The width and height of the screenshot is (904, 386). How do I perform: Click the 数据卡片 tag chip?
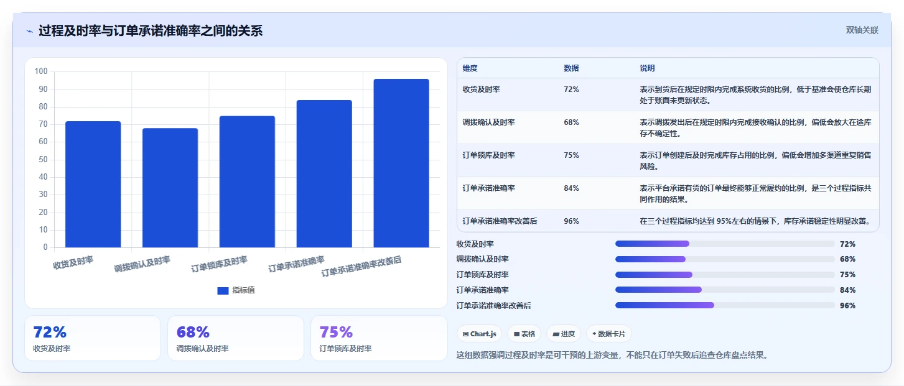(x=608, y=334)
